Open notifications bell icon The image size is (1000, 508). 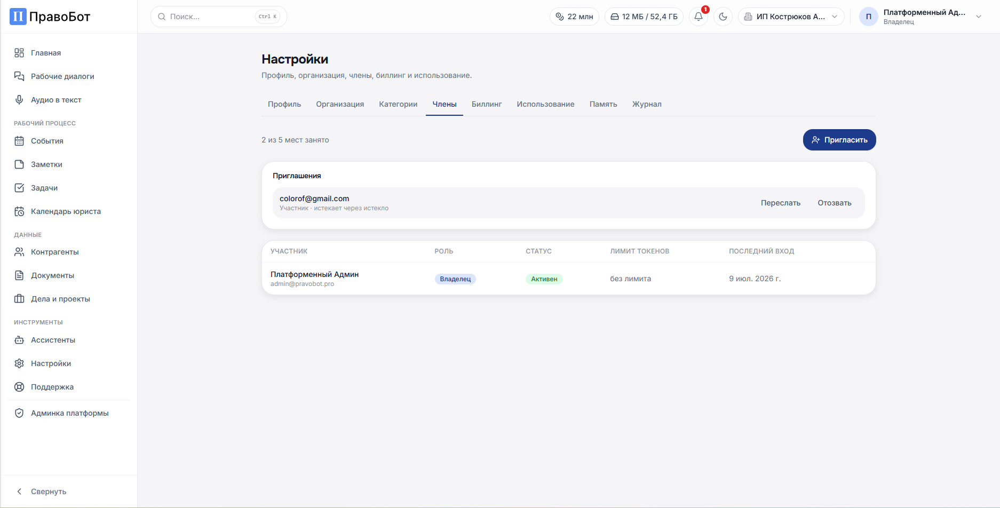point(699,17)
